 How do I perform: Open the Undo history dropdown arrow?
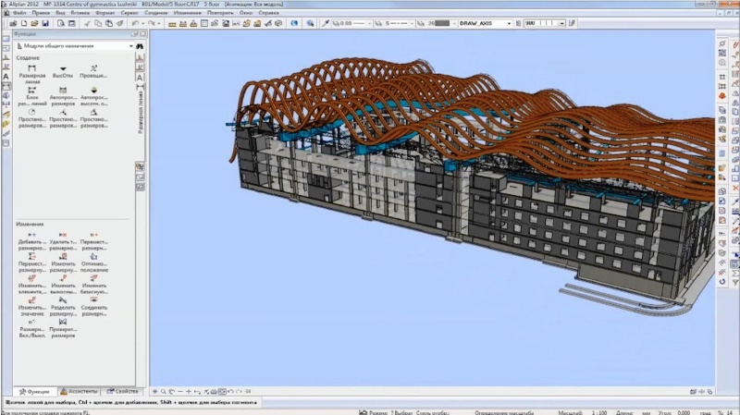[142, 23]
